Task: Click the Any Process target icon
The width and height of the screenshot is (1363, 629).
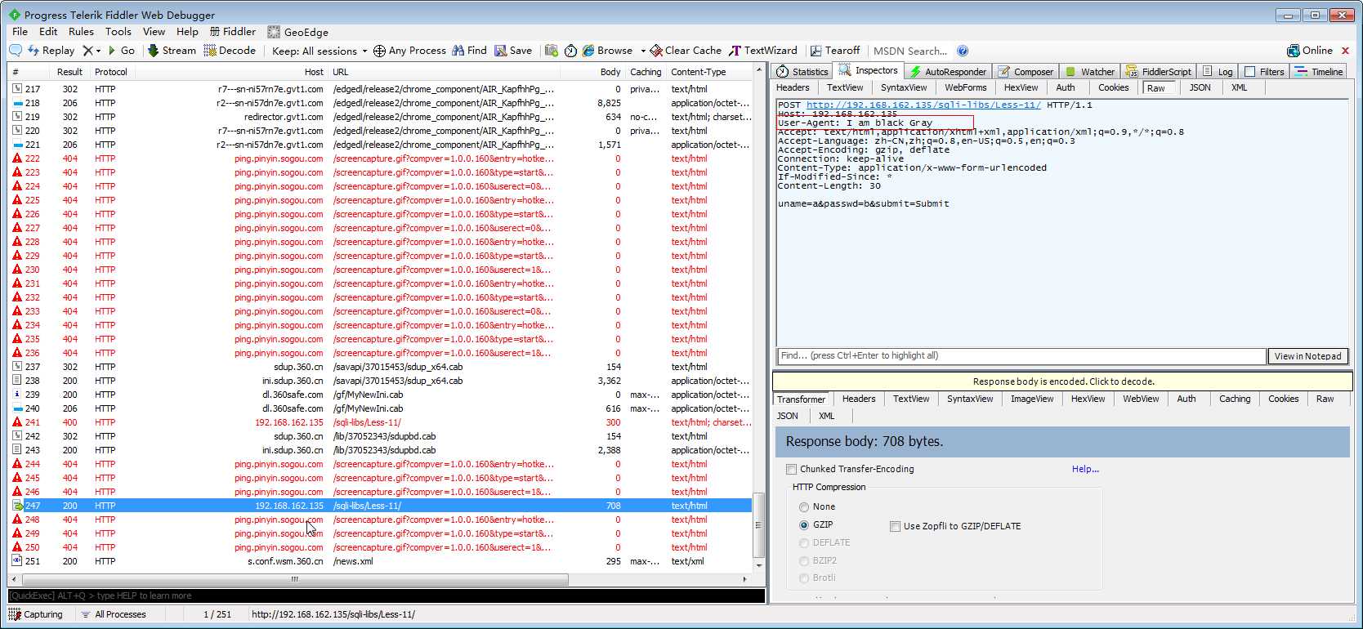Action: (379, 51)
